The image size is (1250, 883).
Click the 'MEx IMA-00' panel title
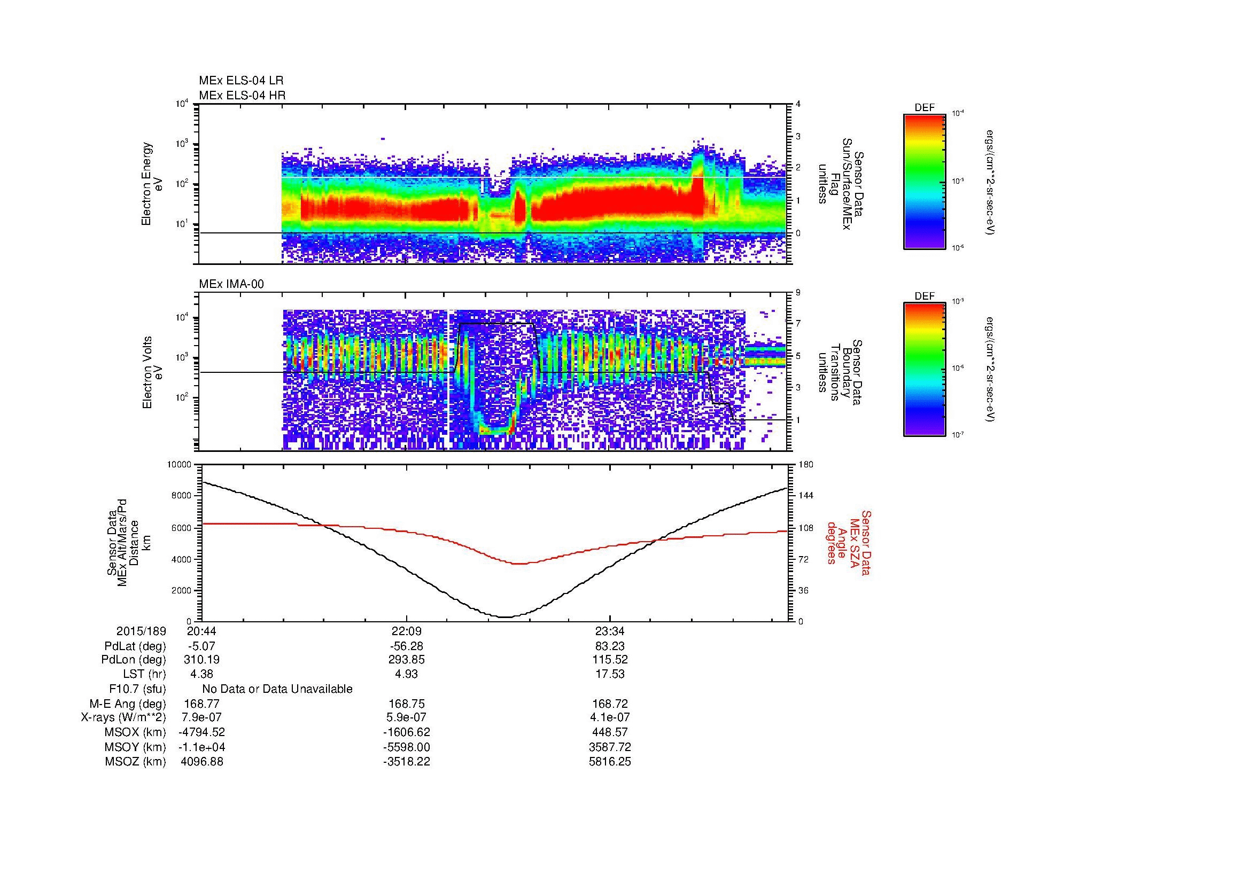[231, 284]
